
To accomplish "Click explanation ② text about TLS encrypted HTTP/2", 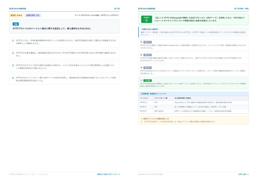I will coord(191,59).
